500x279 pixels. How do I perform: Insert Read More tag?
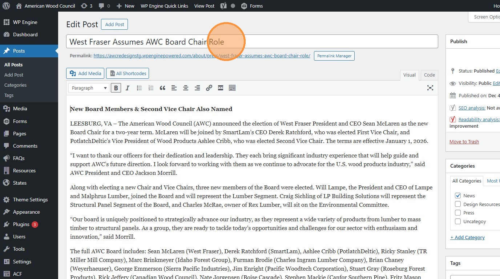tap(221, 88)
